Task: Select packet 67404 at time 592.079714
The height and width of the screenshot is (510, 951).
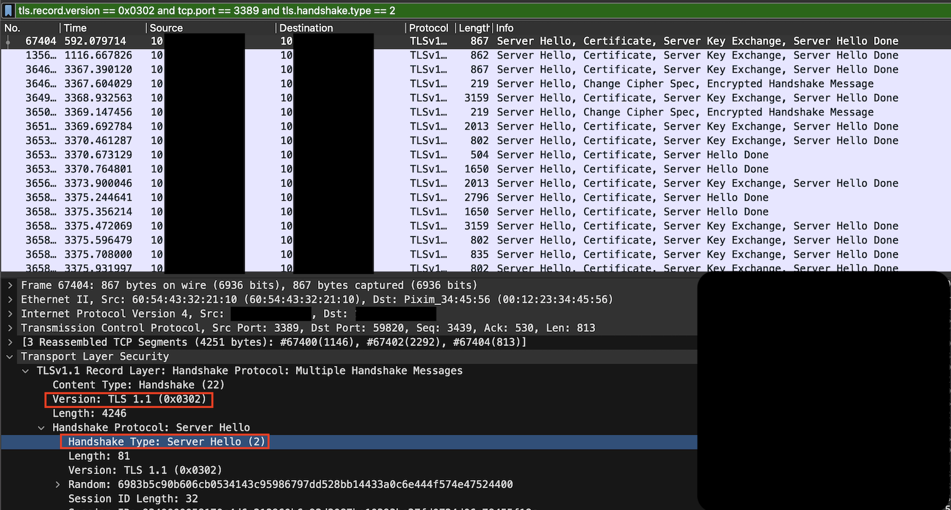Action: click(475, 41)
